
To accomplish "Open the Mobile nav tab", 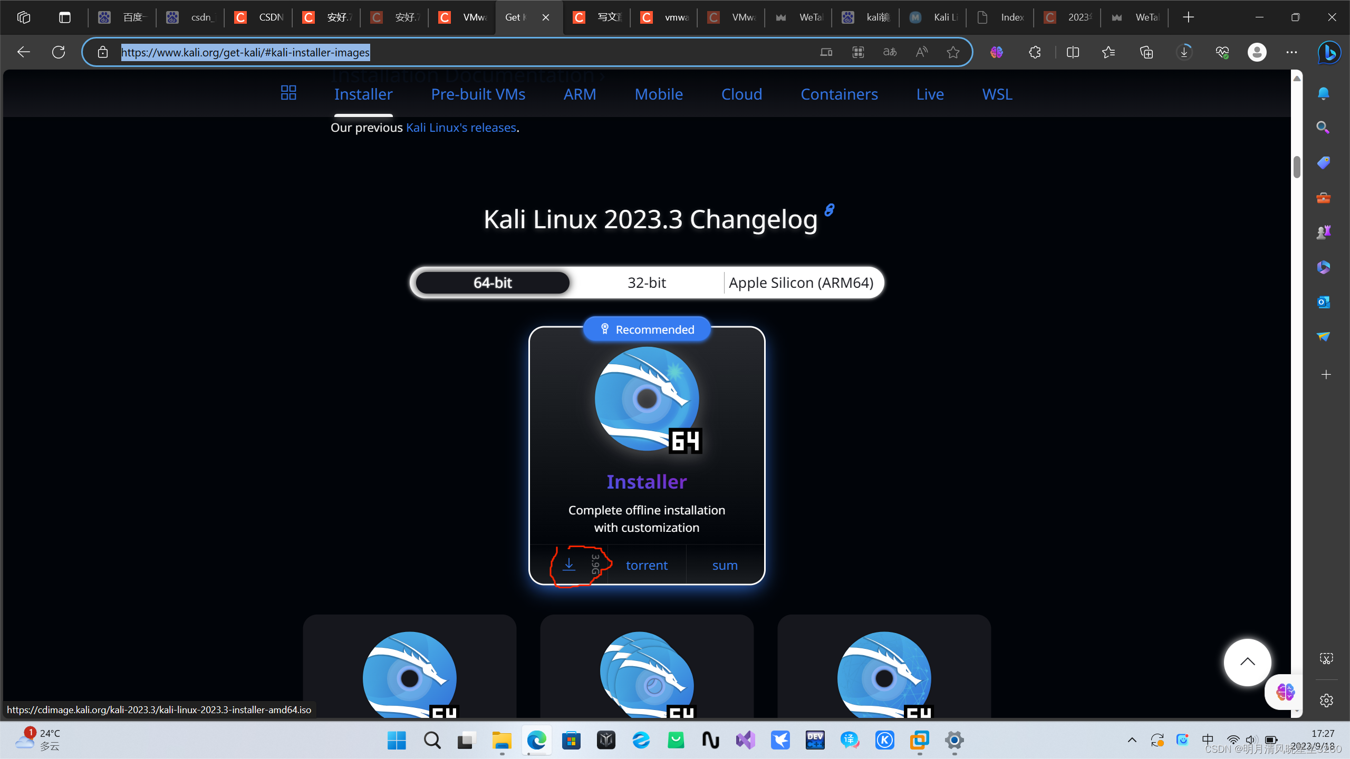I will pyautogui.click(x=659, y=94).
